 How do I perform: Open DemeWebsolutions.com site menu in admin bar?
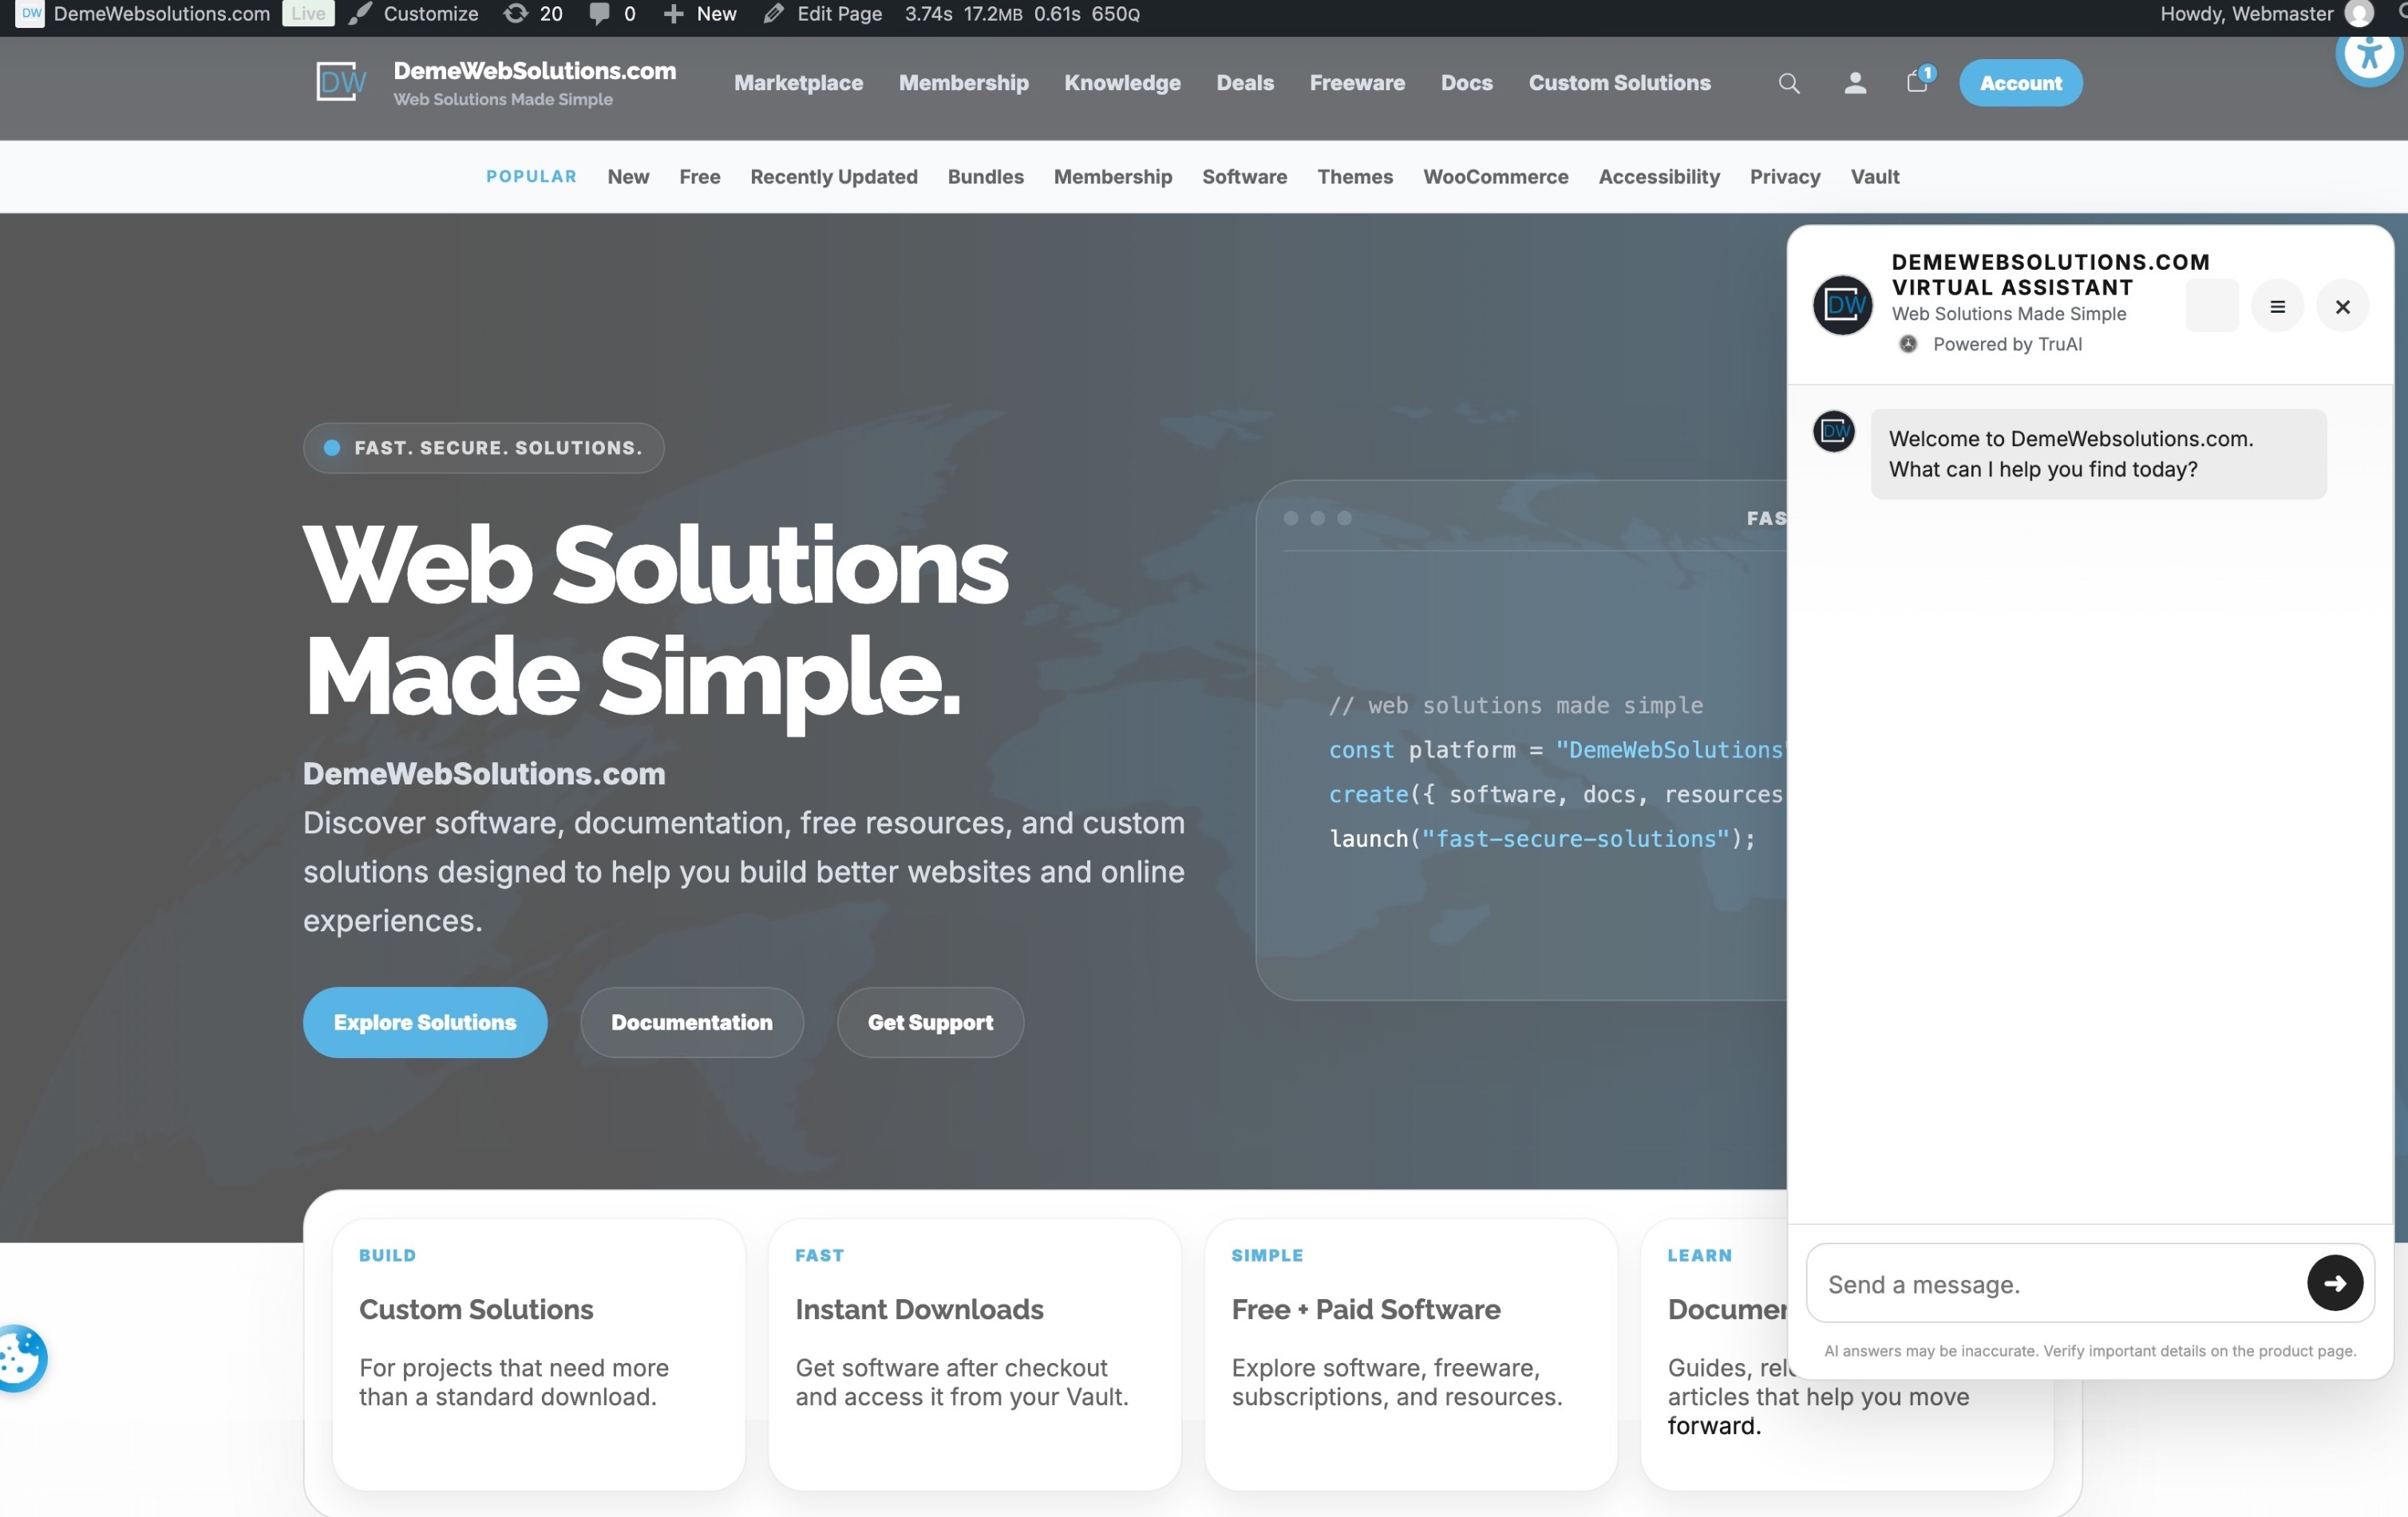point(144,14)
